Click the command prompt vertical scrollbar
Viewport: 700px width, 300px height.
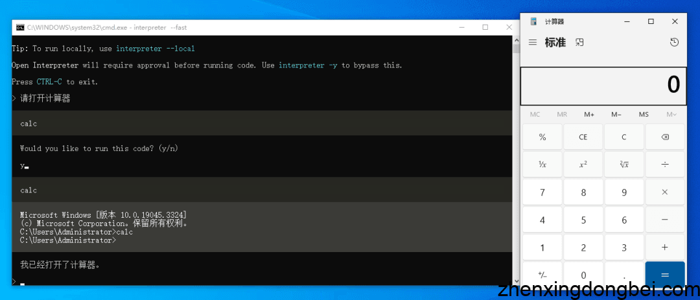pyautogui.click(x=516, y=162)
